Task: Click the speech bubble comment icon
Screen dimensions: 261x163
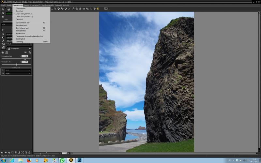Action: pyautogui.click(x=6, y=152)
